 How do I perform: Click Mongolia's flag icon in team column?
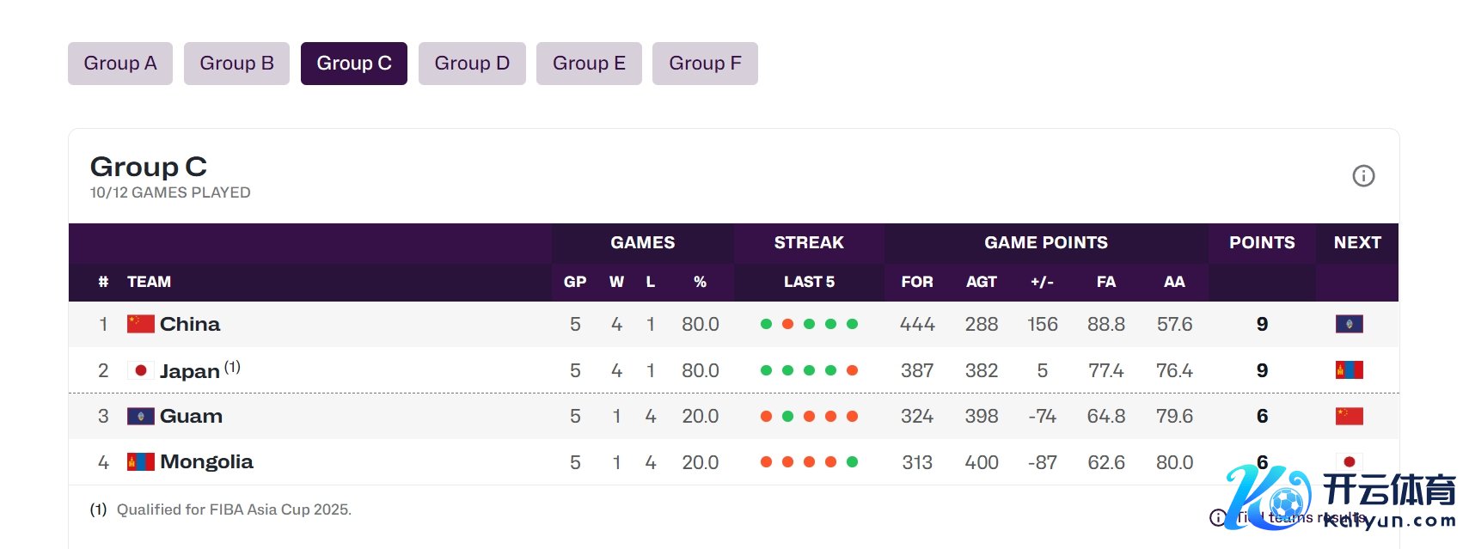[141, 462]
